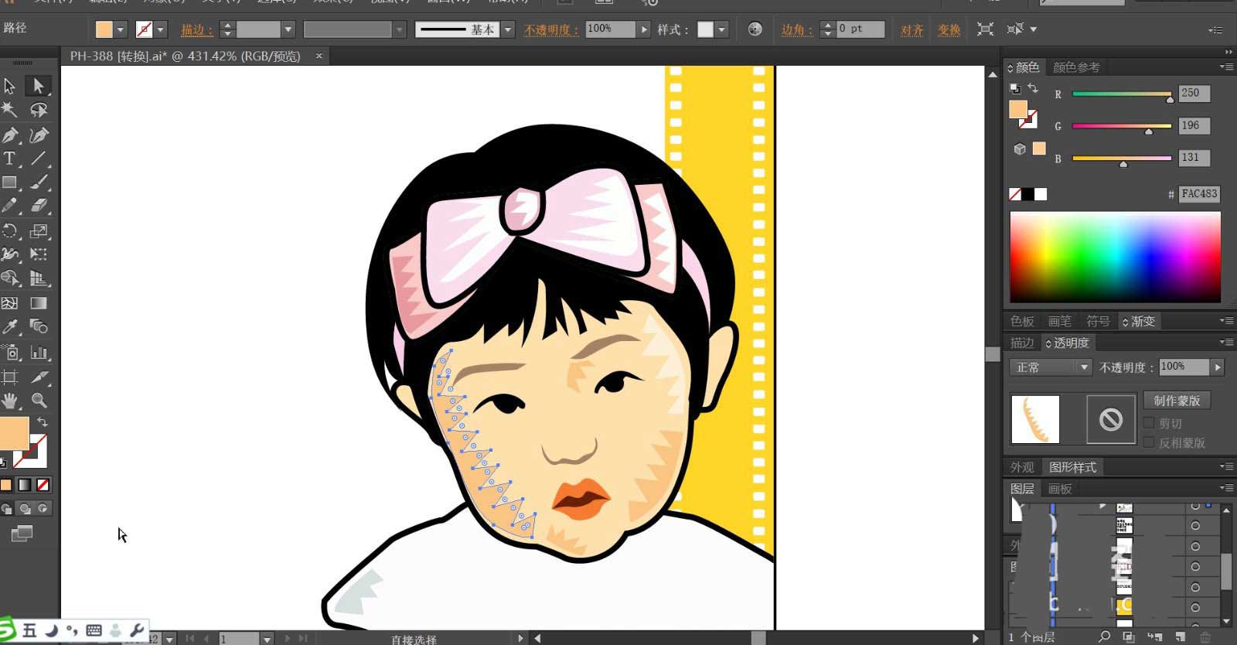The image size is (1237, 645).
Task: Switch to 画板 (Artboards) tab
Action: pos(1060,489)
